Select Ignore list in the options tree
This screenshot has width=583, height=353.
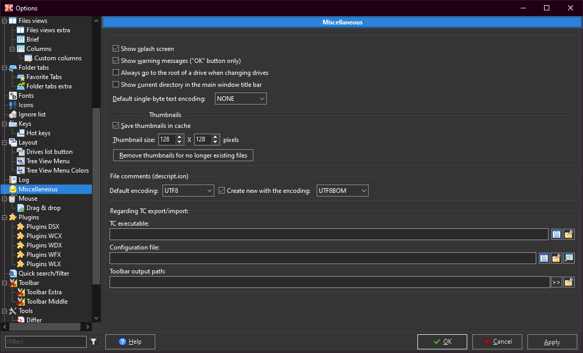point(32,114)
